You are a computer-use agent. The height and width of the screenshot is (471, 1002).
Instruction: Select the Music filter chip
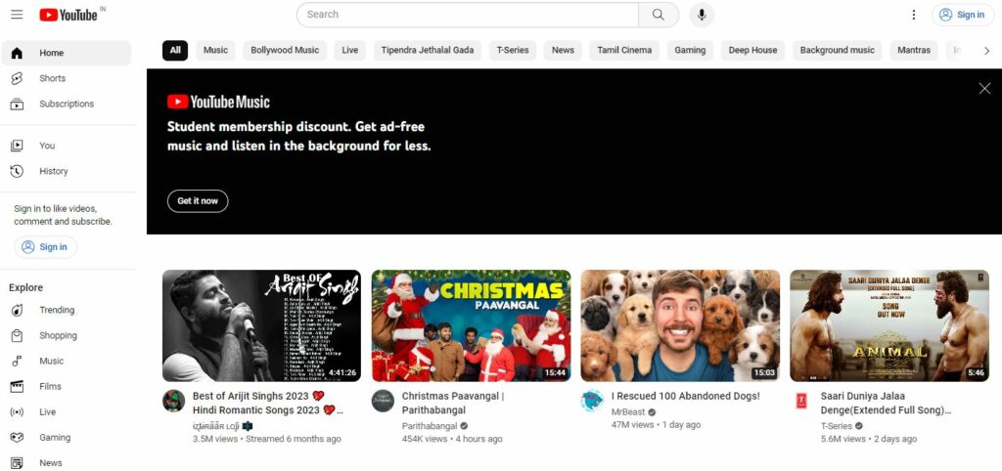215,51
